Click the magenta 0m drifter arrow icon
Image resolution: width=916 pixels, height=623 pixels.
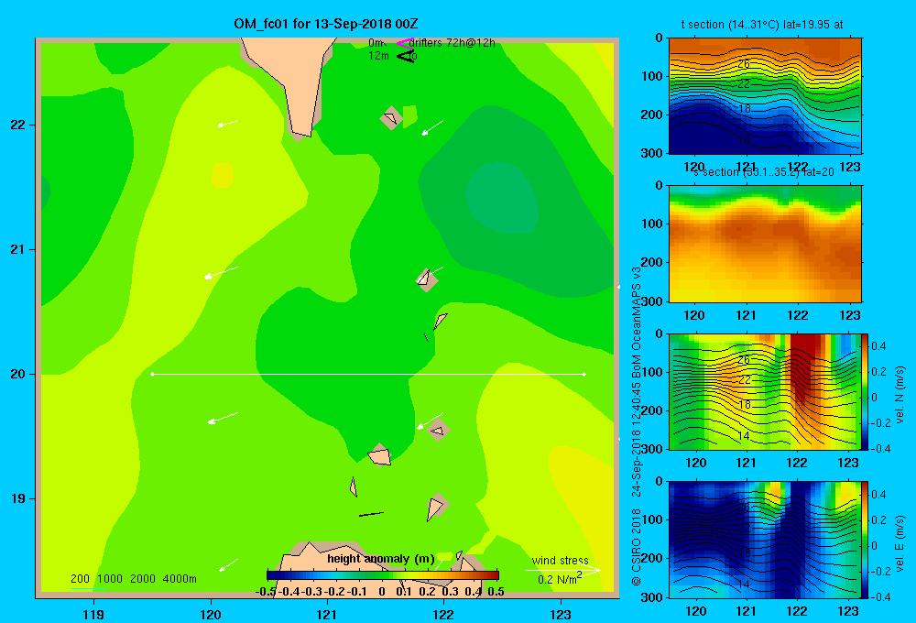pyautogui.click(x=404, y=43)
